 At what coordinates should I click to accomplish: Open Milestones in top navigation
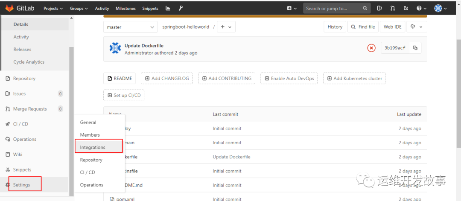point(125,9)
